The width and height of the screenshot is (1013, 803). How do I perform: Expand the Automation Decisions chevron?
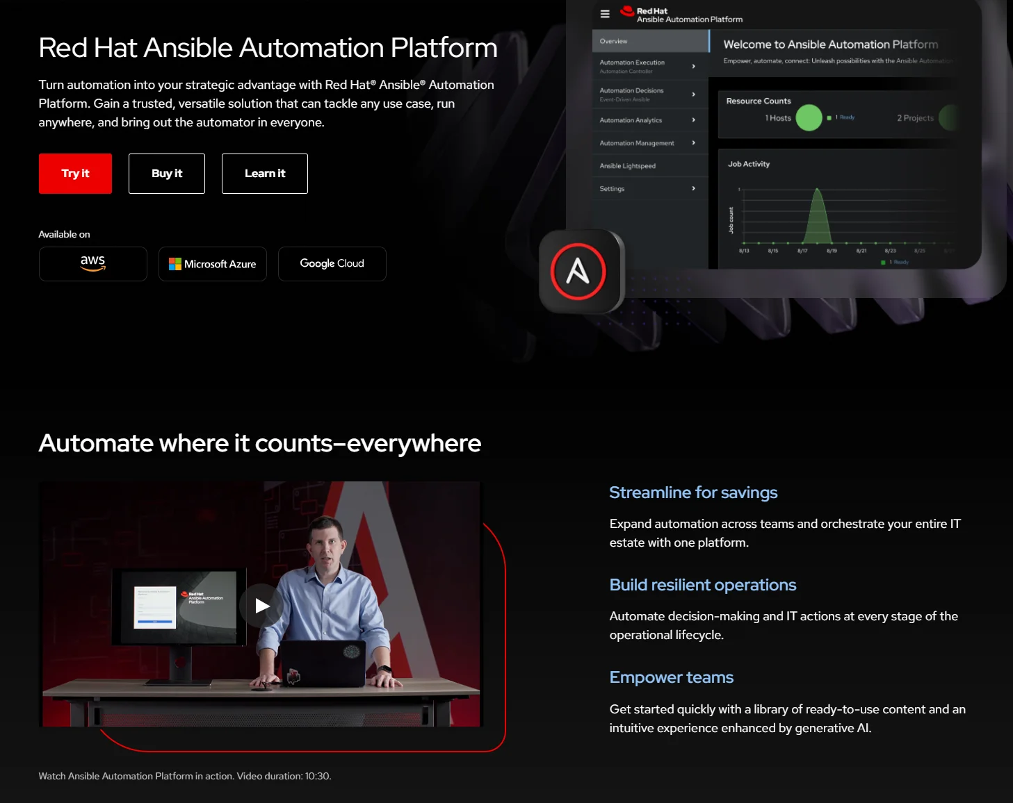[x=694, y=94]
